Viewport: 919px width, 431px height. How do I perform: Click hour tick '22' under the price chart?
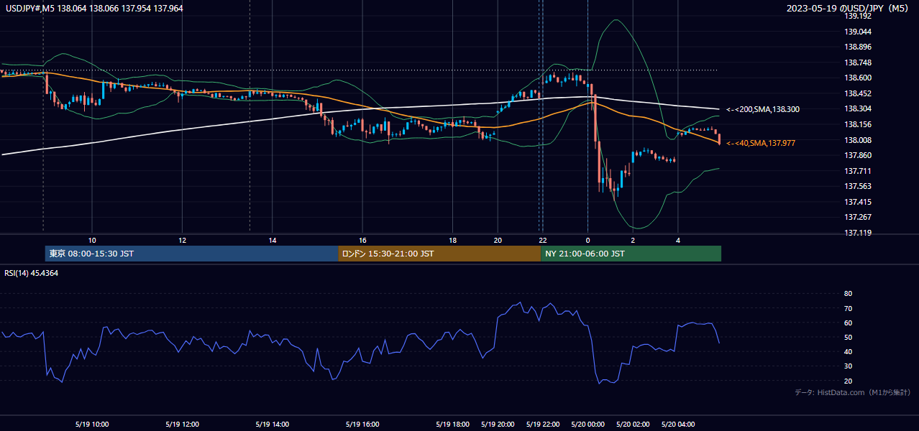pos(543,240)
